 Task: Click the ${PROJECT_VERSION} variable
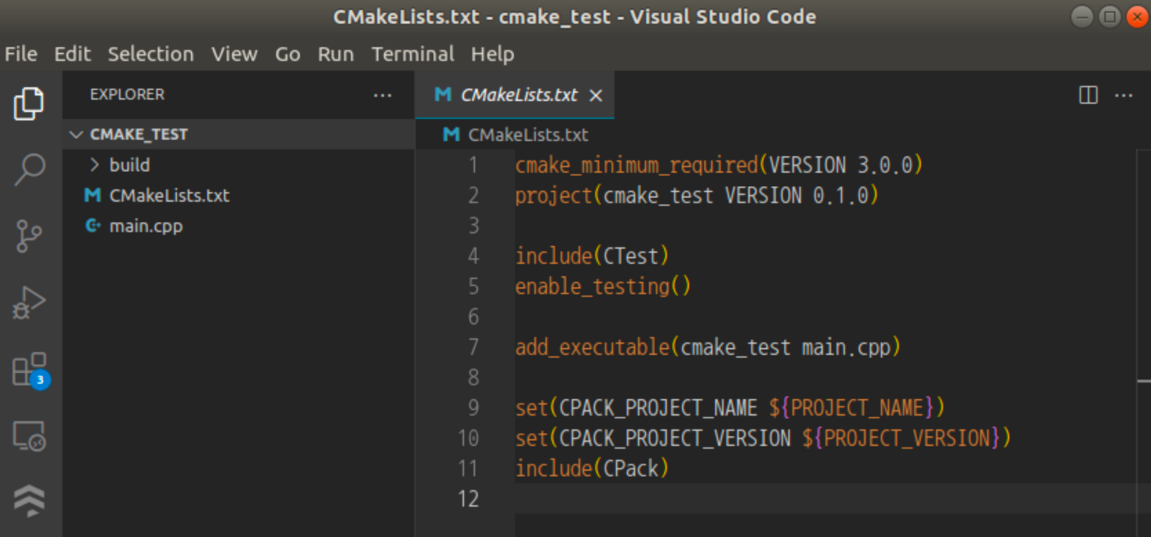[901, 438]
